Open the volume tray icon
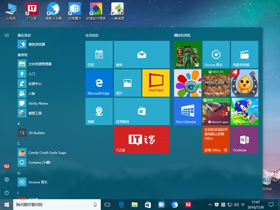Image resolution: width=280 pixels, height=210 pixels. click(236, 205)
